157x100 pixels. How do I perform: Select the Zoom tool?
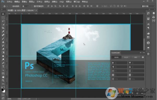pos(3,80)
